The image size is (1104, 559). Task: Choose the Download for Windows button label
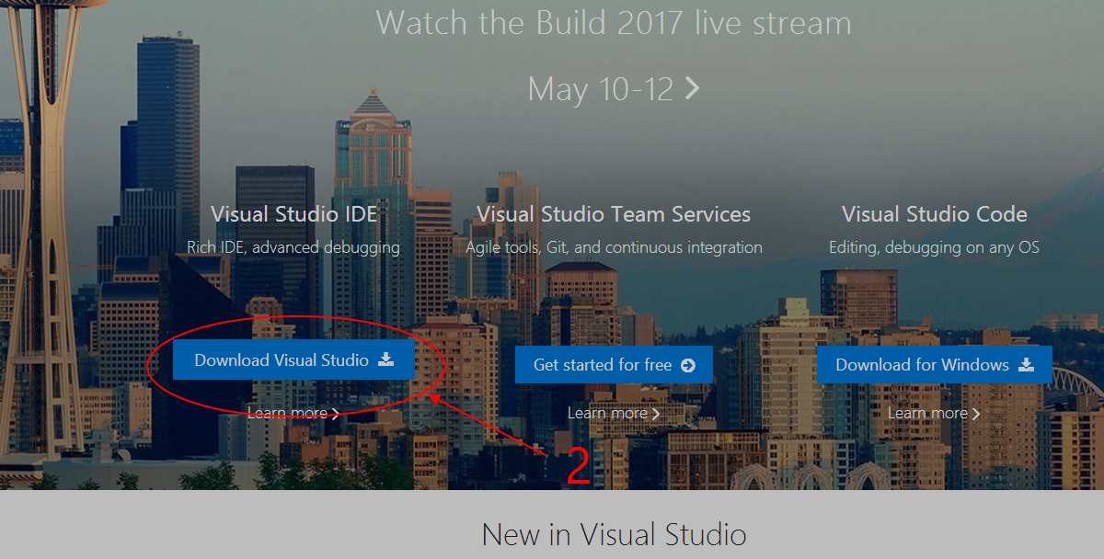[x=922, y=365]
